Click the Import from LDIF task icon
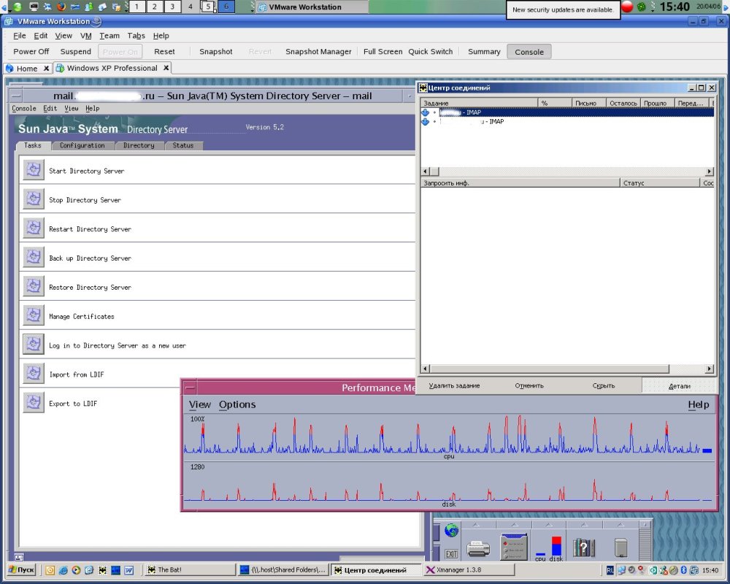The width and height of the screenshot is (730, 584). [34, 374]
